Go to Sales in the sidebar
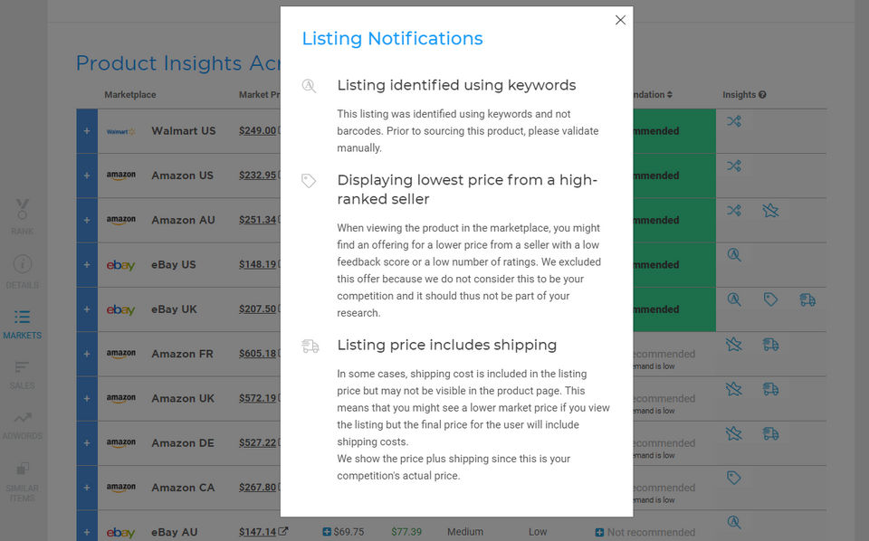This screenshot has height=541, width=869. (x=23, y=374)
